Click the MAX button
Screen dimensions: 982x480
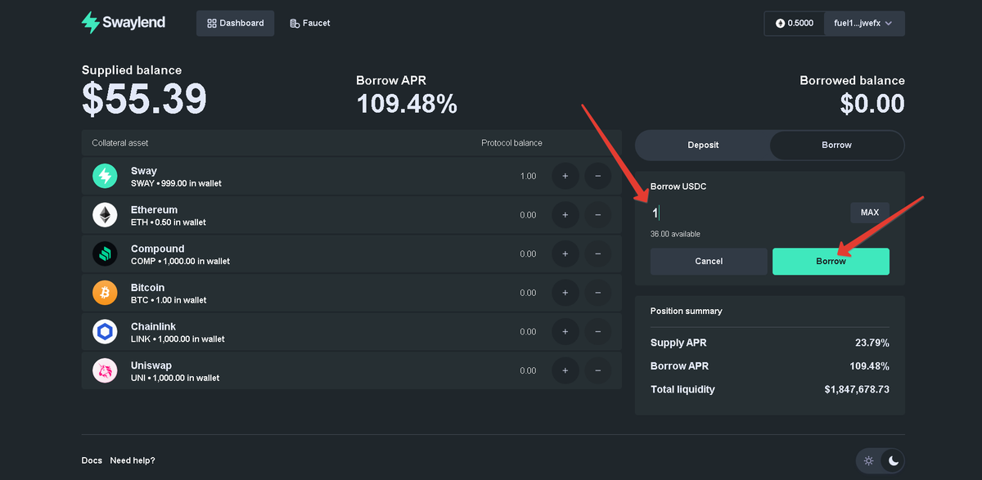pos(869,212)
